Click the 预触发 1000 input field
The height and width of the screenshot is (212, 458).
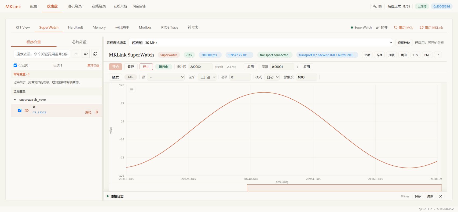point(306,77)
